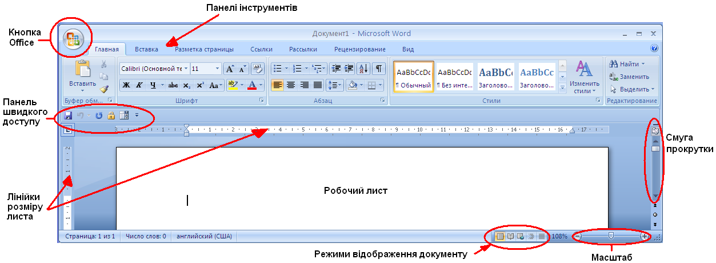Screen dimensions: 716x263
Task: Click the Выделить button
Action: 631,89
